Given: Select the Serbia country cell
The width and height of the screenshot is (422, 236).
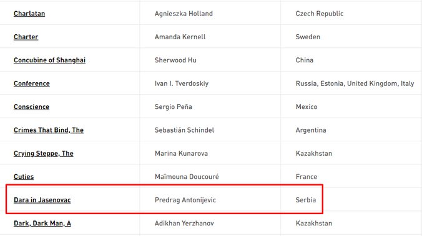Looking at the screenshot, I should coord(306,200).
